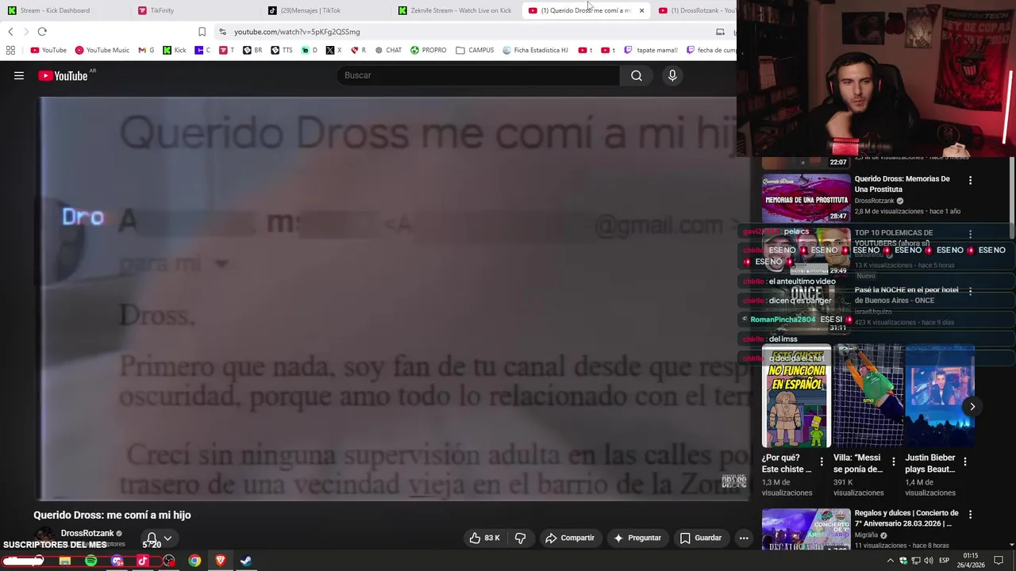Click the search magnifier button

pyautogui.click(x=637, y=75)
